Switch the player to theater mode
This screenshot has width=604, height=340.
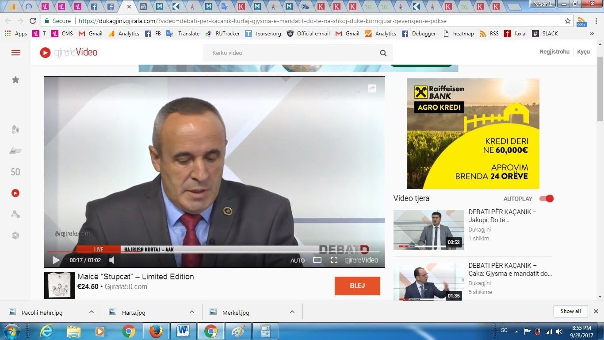317,260
